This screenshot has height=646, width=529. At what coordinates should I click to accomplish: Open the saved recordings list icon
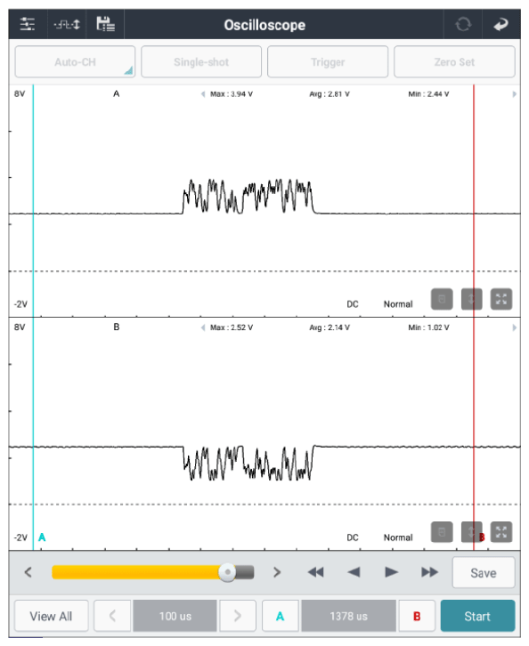(106, 24)
